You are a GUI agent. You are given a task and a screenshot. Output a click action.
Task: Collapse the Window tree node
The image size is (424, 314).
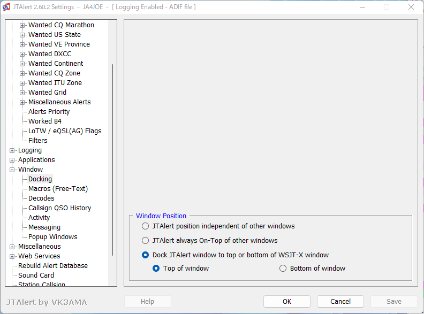click(x=12, y=170)
